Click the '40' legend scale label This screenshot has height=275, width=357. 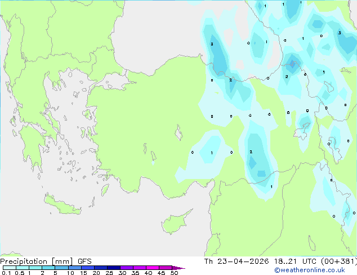(148, 273)
